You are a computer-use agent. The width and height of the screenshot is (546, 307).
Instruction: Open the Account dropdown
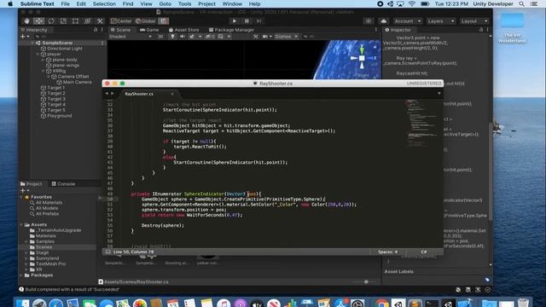click(407, 21)
